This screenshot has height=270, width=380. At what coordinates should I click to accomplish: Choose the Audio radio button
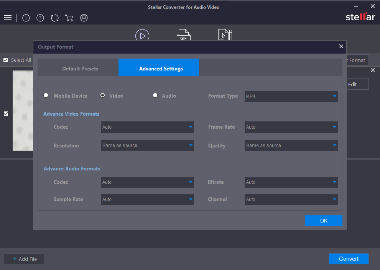tap(155, 95)
